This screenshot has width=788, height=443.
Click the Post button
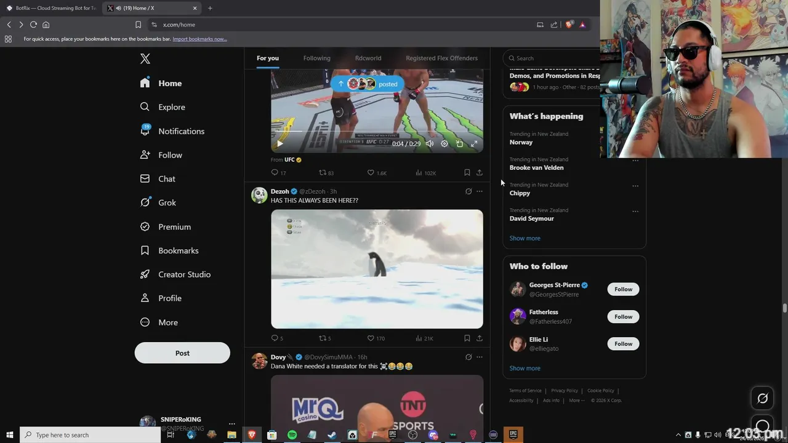point(182,353)
